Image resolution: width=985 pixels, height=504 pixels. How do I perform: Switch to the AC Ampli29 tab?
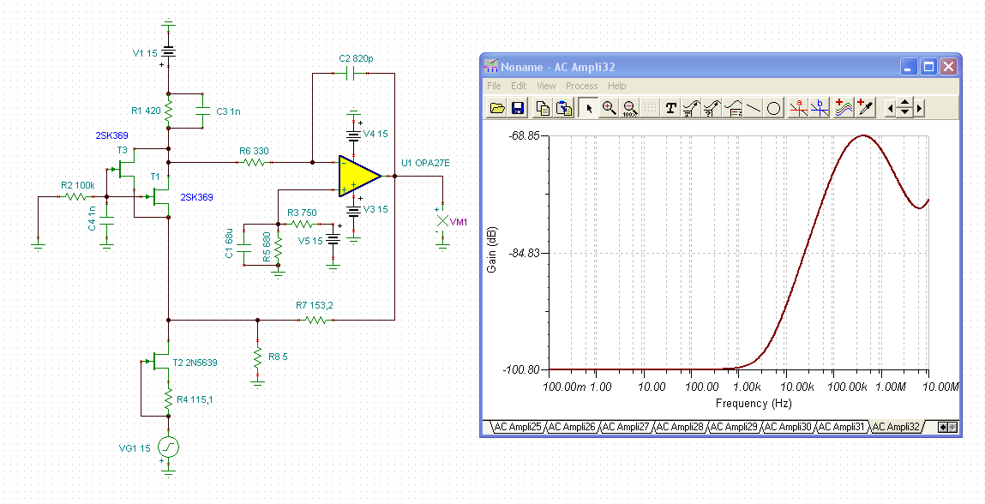click(734, 427)
